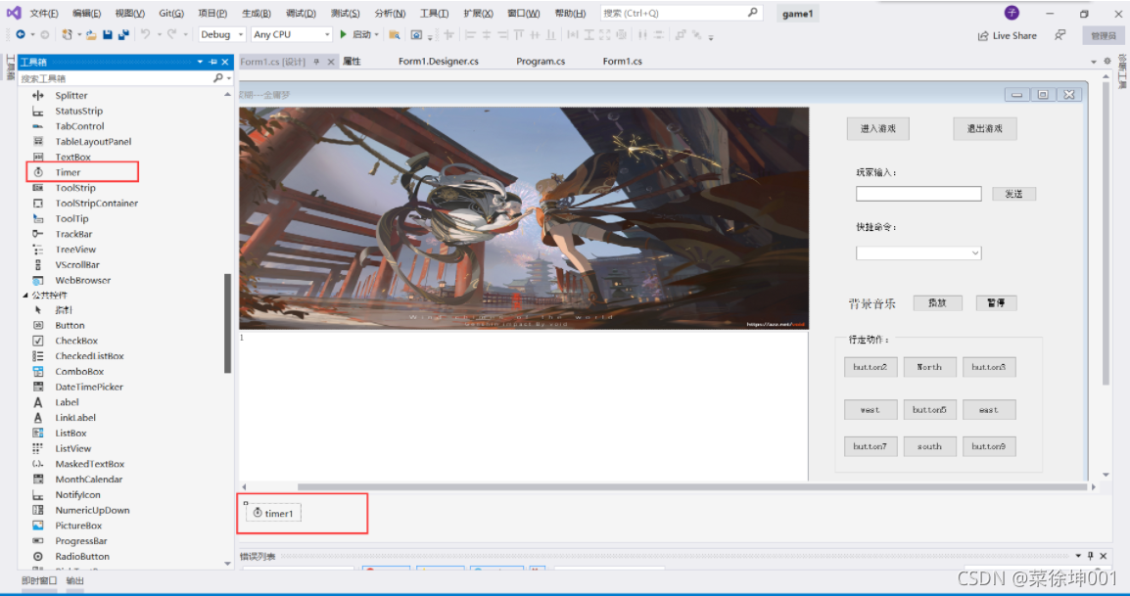This screenshot has width=1130, height=596.
Task: Open the Debug configuration dropdown
Action: click(x=222, y=34)
